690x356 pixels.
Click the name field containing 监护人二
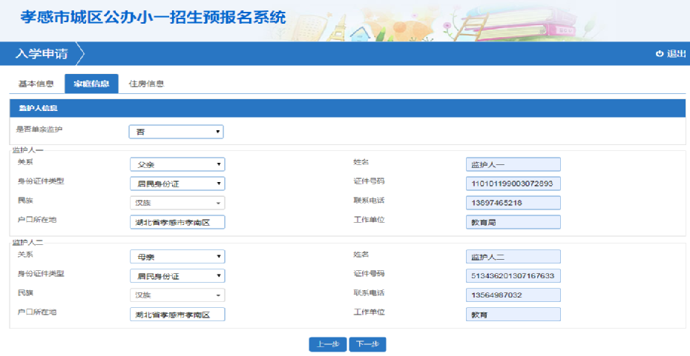coord(513,257)
